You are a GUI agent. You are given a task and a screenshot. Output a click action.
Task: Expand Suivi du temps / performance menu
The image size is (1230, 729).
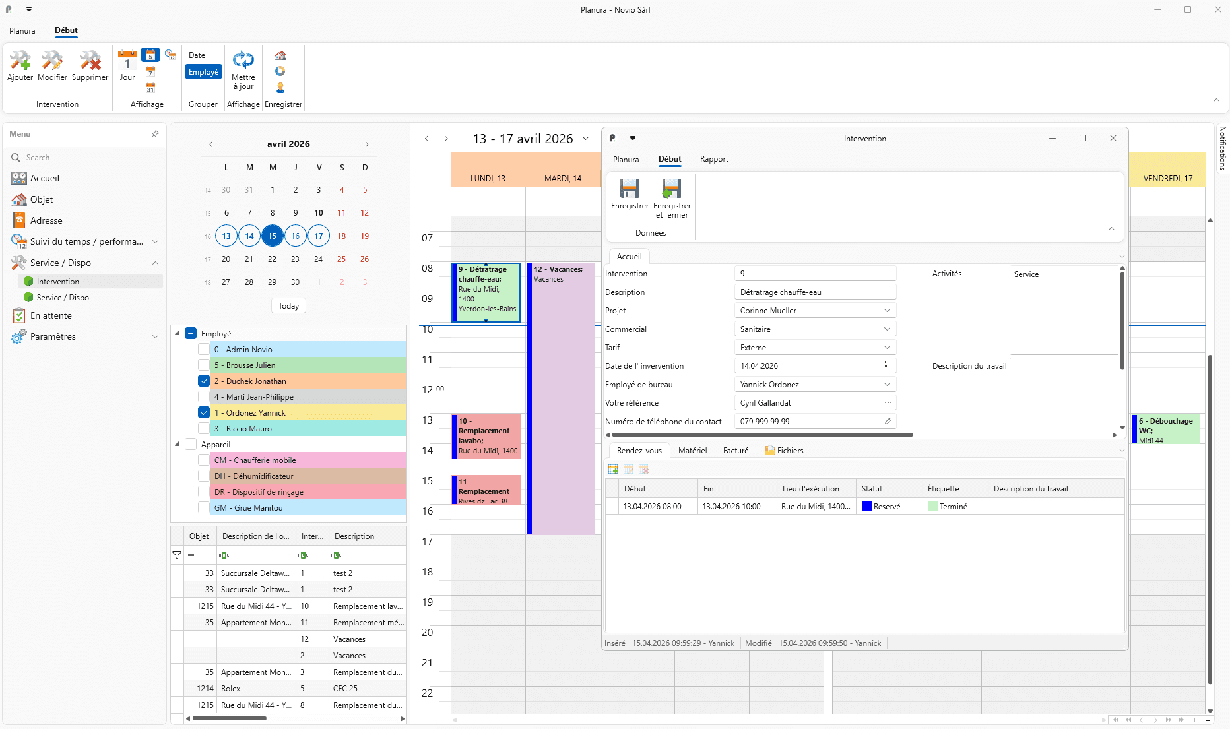pyautogui.click(x=155, y=241)
